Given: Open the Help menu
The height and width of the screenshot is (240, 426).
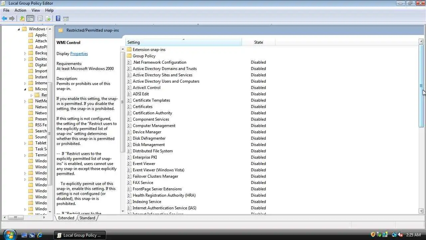Looking at the screenshot, I should click(x=49, y=10).
